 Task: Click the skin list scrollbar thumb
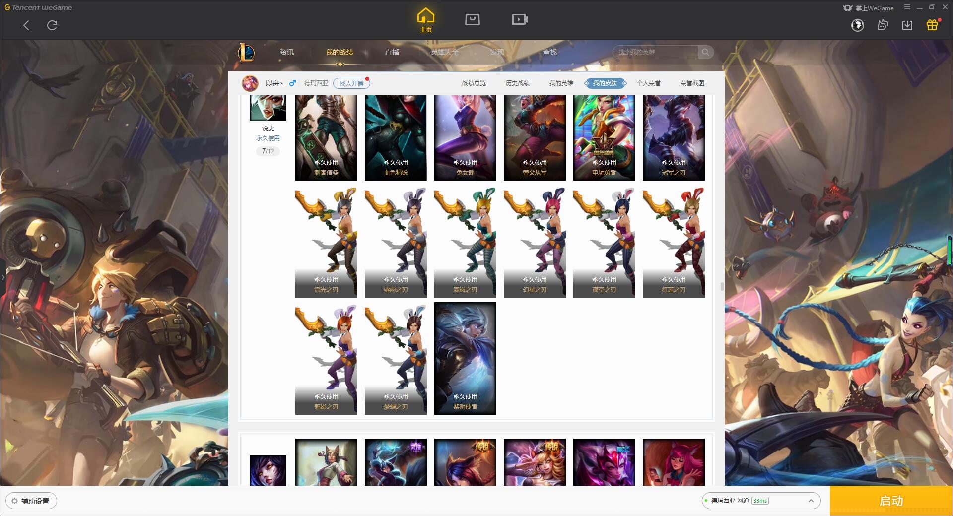click(722, 286)
